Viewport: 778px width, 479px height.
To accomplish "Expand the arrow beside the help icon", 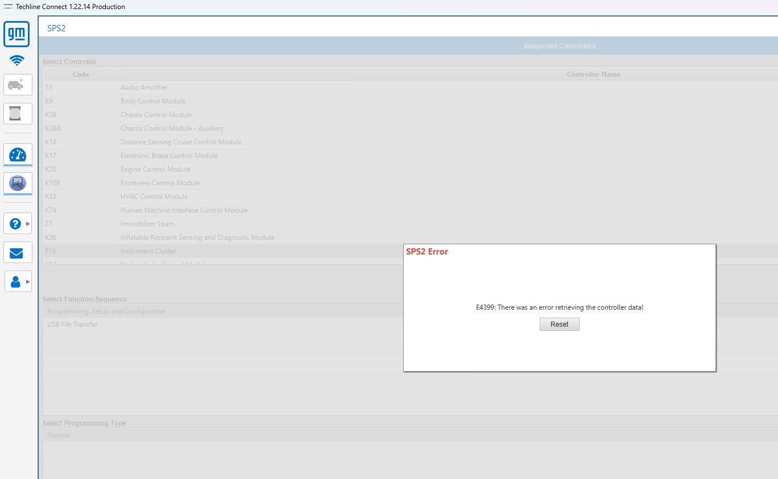I will (28, 224).
